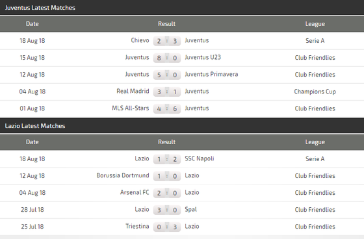Viewport: 364px width, 239px height.
Task: Open the MLS All-Stars team link
Action: pyautogui.click(x=131, y=108)
